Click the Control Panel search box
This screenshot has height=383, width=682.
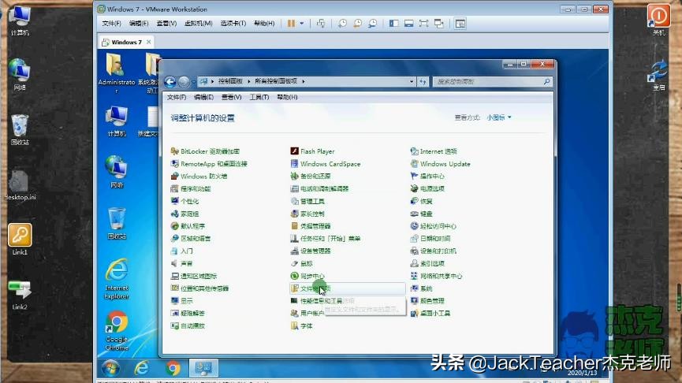tap(492, 81)
